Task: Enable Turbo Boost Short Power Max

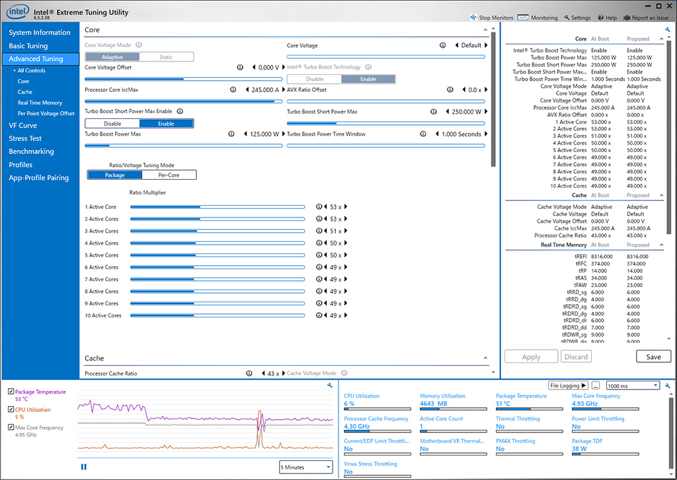Action: [166, 124]
